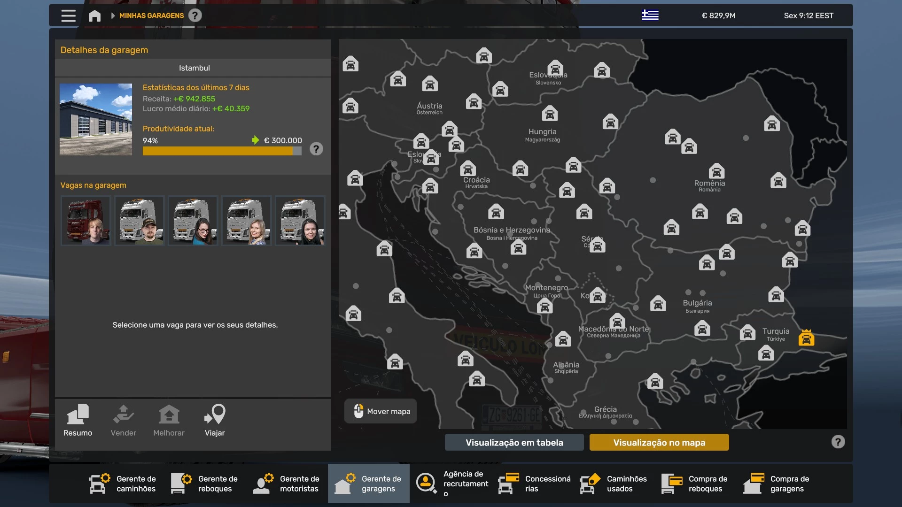Click the productivity progress bar
Image resolution: width=902 pixels, height=507 pixels.
point(222,151)
